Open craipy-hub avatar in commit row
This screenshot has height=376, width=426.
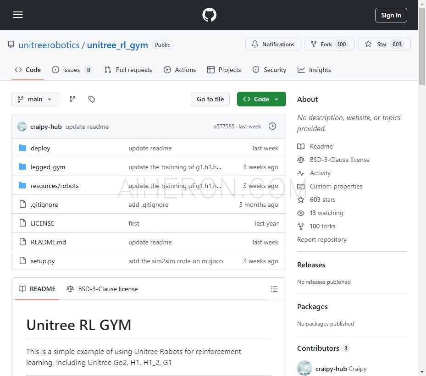point(22,127)
